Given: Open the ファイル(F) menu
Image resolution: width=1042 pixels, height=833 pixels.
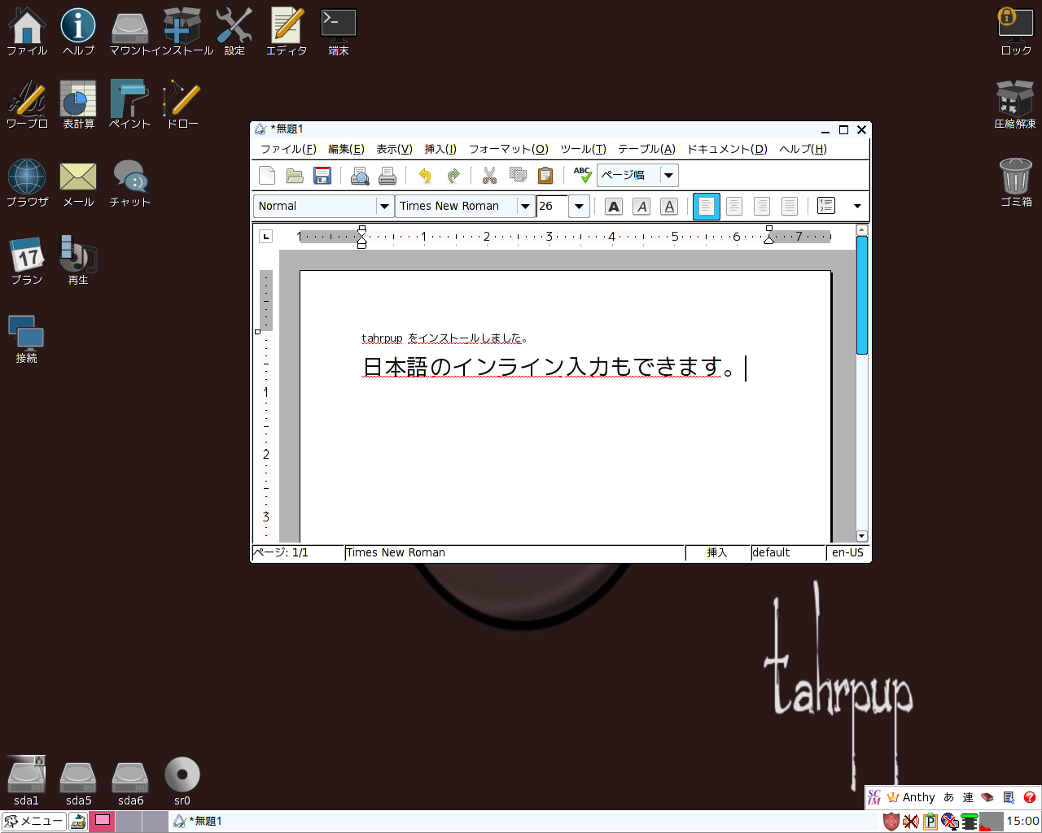Looking at the screenshot, I should click(x=288, y=149).
